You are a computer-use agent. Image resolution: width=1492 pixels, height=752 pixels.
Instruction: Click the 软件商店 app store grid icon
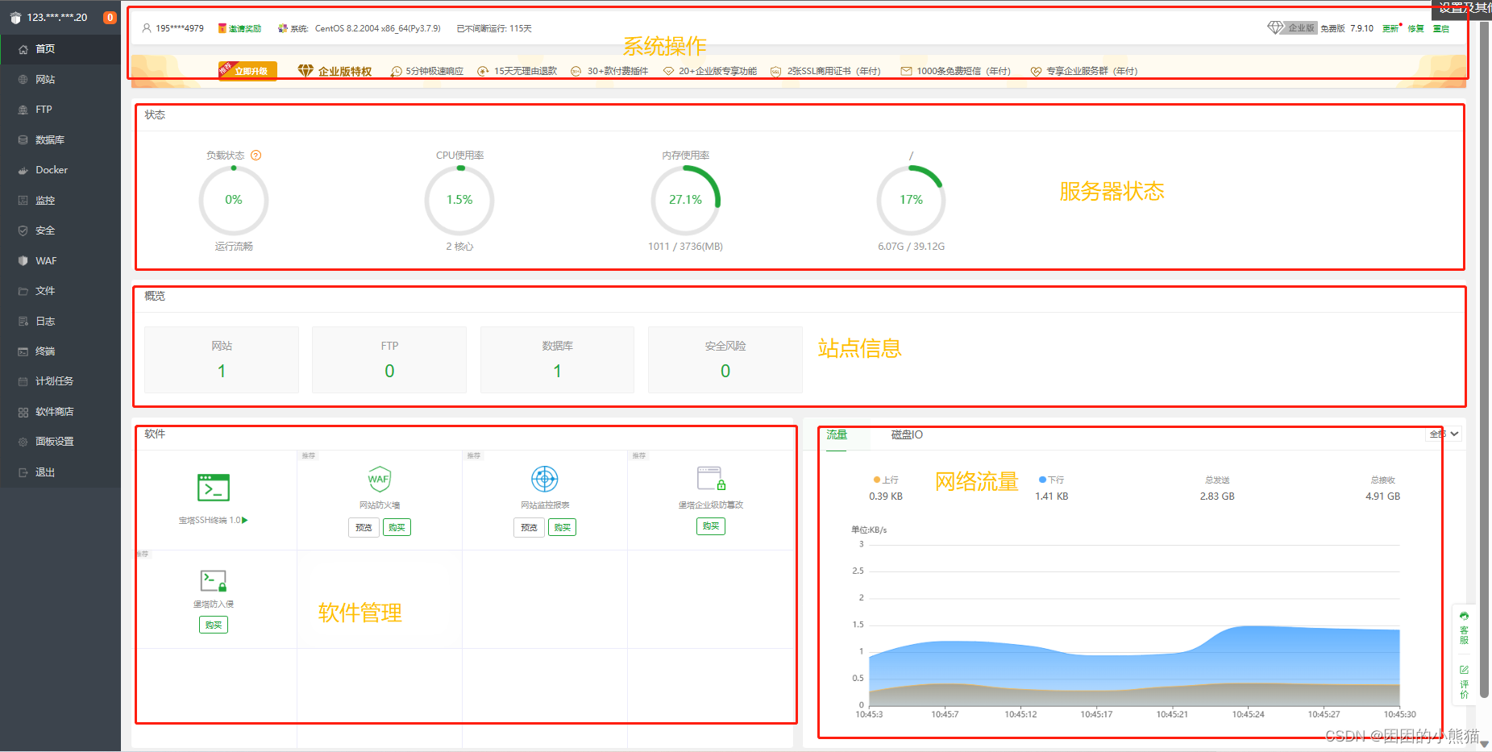(x=23, y=412)
